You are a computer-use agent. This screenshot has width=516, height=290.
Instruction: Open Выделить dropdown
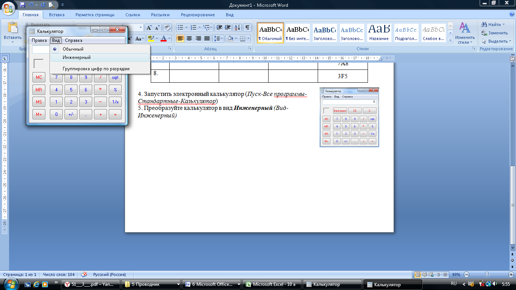point(496,41)
